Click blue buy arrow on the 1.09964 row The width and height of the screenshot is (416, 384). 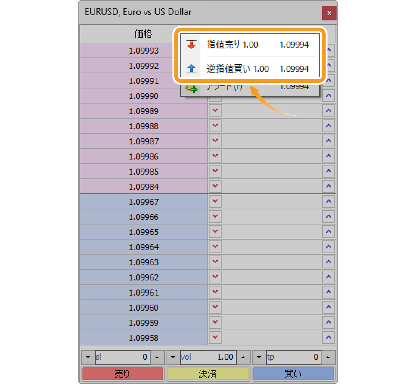pyautogui.click(x=328, y=247)
